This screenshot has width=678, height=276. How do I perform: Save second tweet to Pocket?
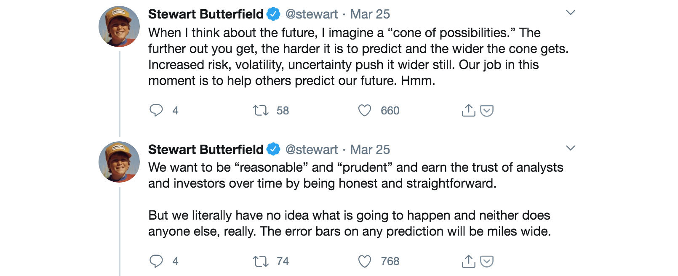click(487, 261)
